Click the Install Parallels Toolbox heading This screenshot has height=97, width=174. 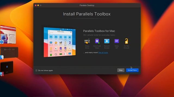[87, 14]
